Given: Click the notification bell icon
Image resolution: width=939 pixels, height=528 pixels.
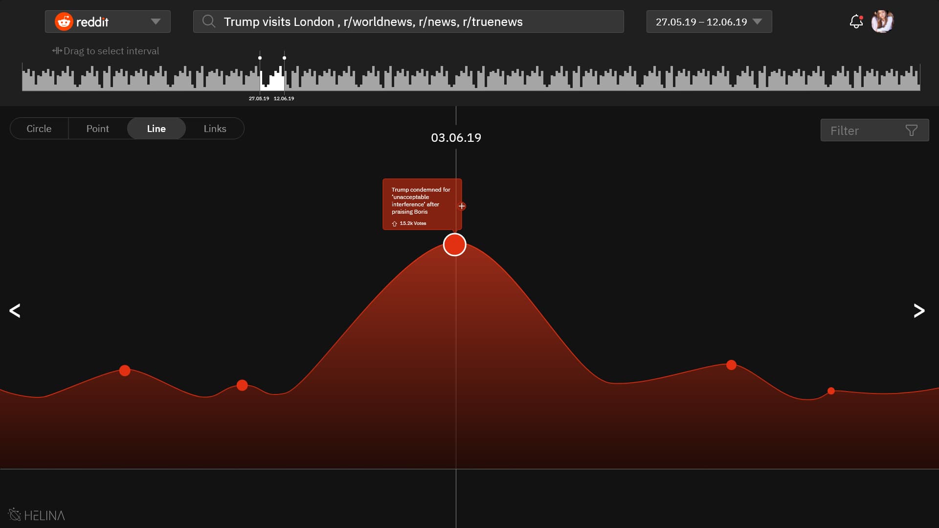Looking at the screenshot, I should click(856, 22).
